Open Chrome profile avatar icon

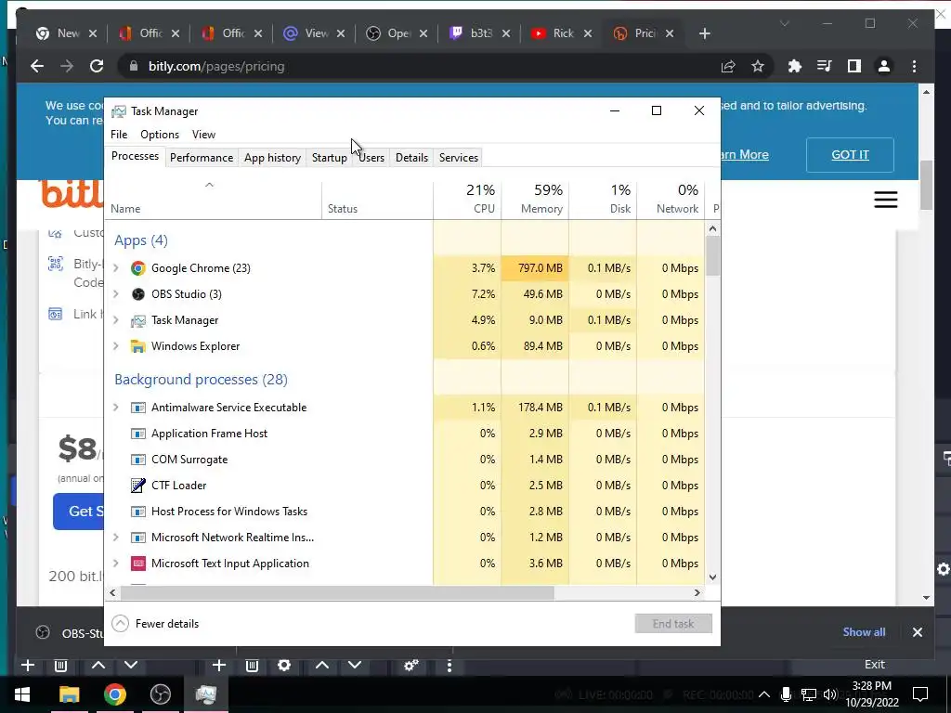coord(884,66)
